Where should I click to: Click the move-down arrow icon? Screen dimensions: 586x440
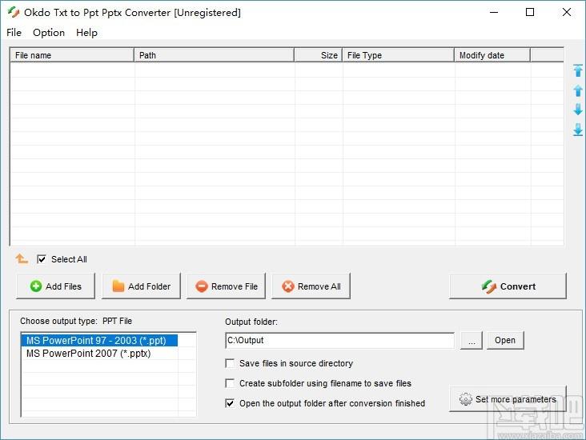coord(578,110)
